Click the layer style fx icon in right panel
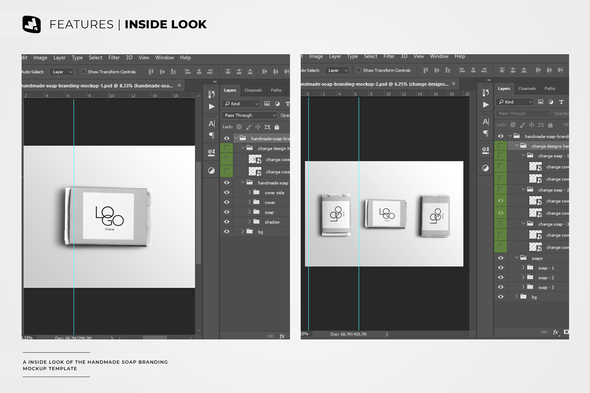 point(555,332)
